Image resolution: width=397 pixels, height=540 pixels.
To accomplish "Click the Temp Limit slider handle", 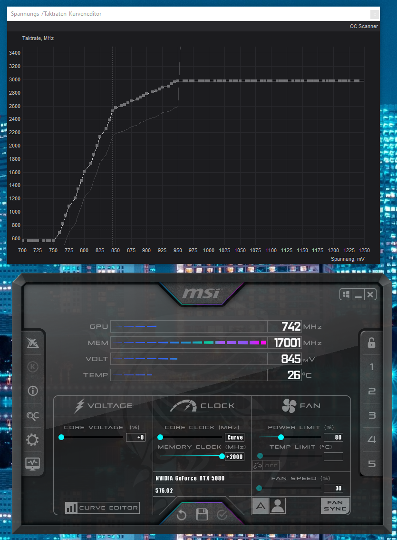I will pos(260,456).
